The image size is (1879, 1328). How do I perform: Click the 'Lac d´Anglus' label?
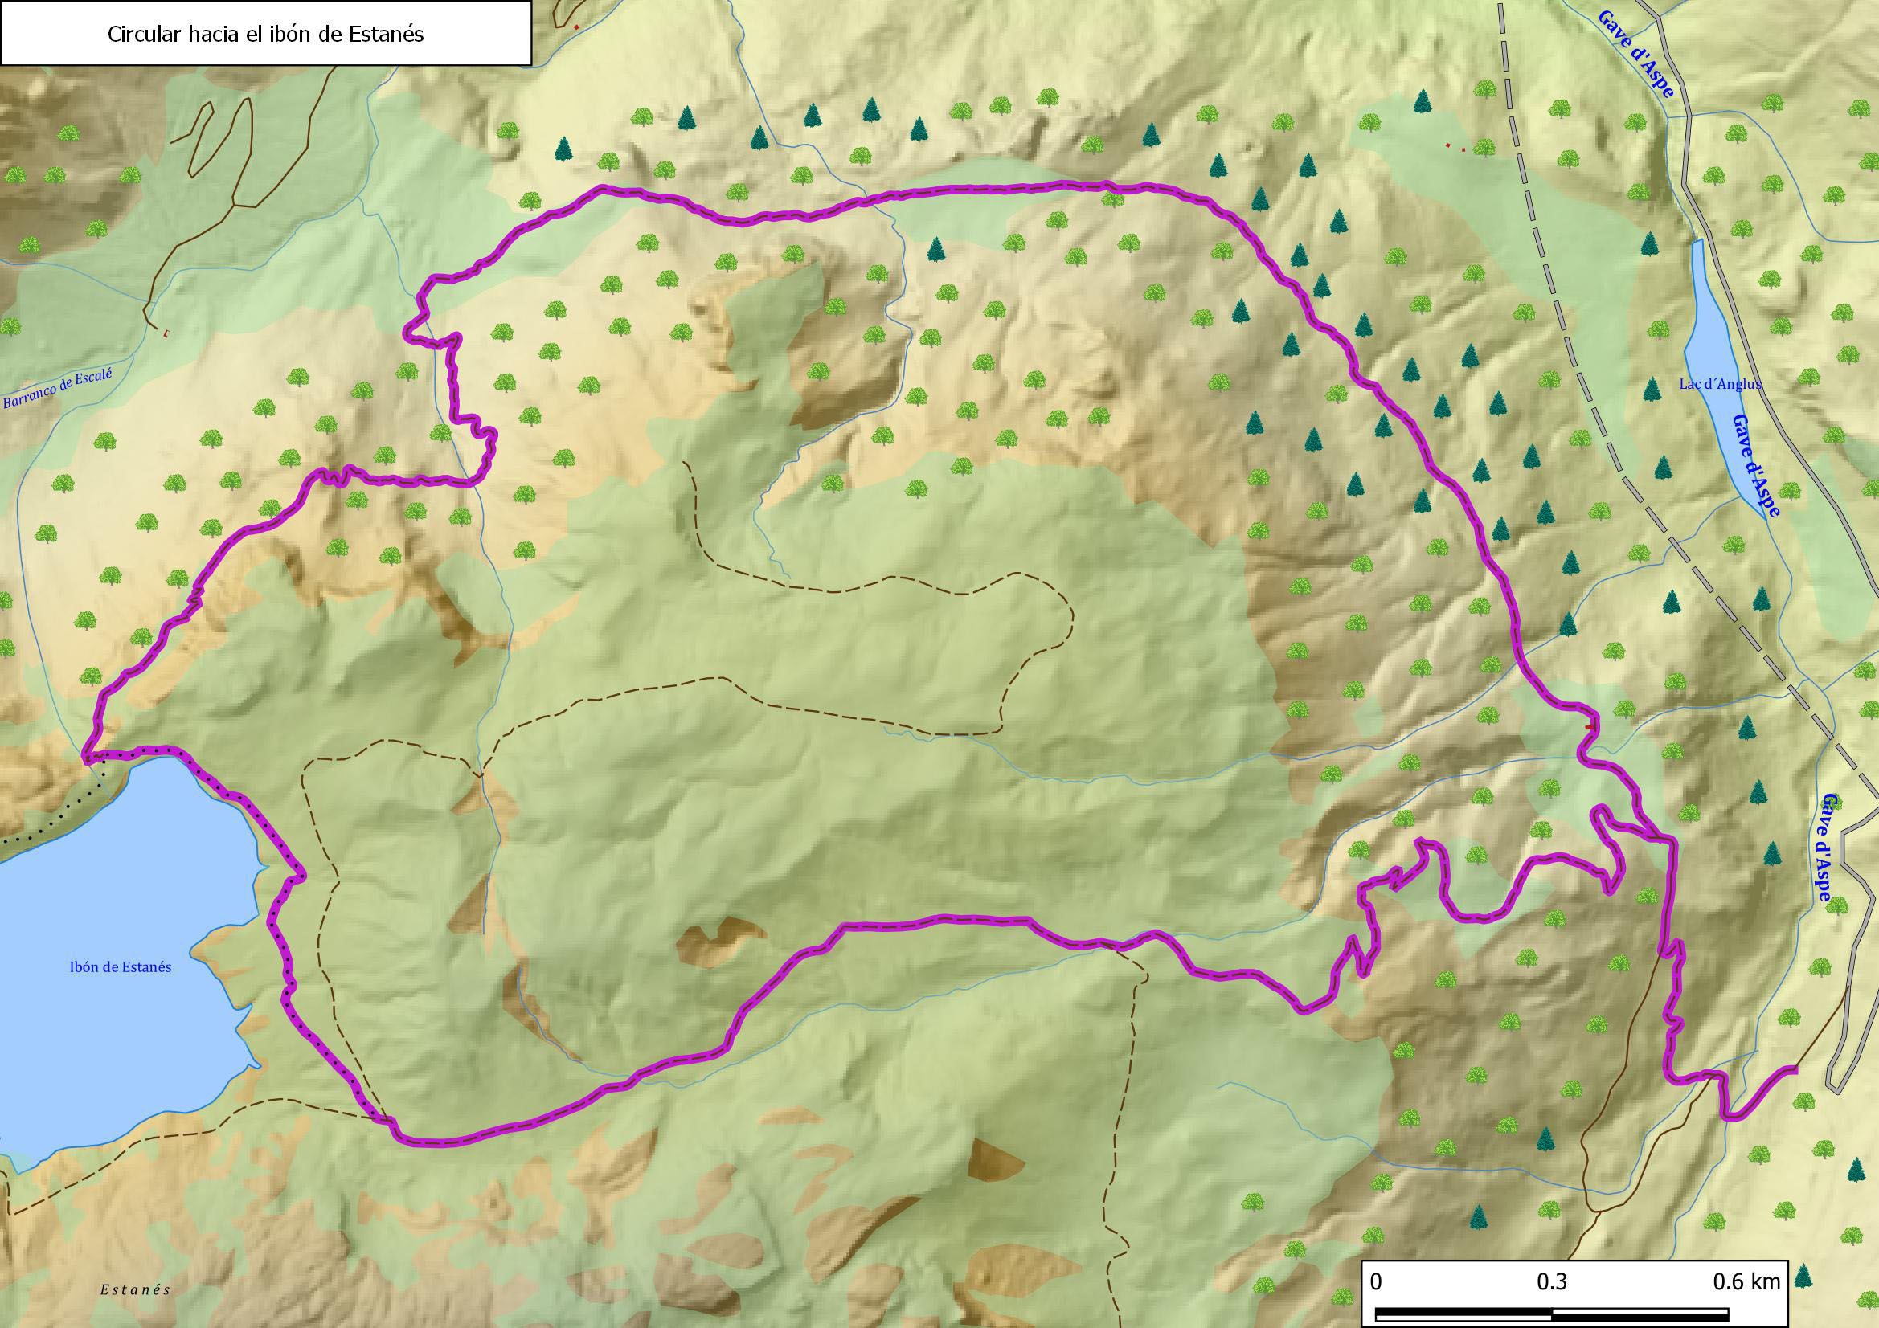pos(1720,384)
